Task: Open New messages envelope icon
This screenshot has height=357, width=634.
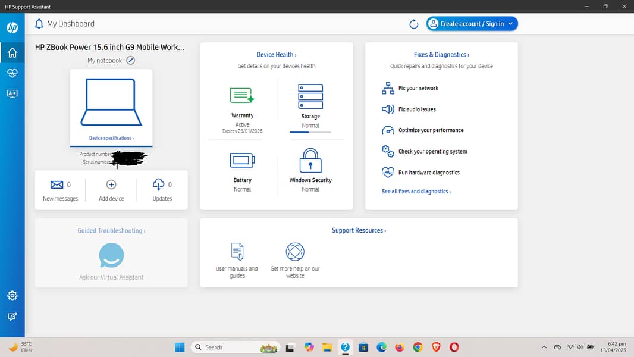Action: click(57, 185)
